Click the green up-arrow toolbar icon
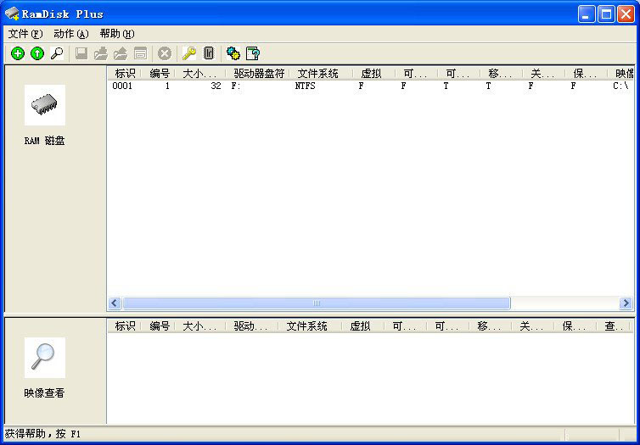The image size is (640, 445). click(x=36, y=53)
